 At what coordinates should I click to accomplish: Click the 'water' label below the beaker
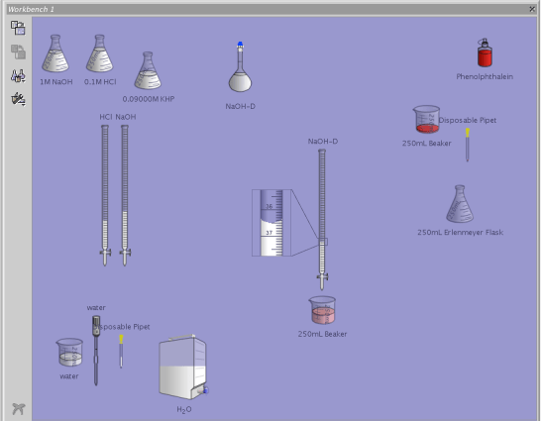69,376
